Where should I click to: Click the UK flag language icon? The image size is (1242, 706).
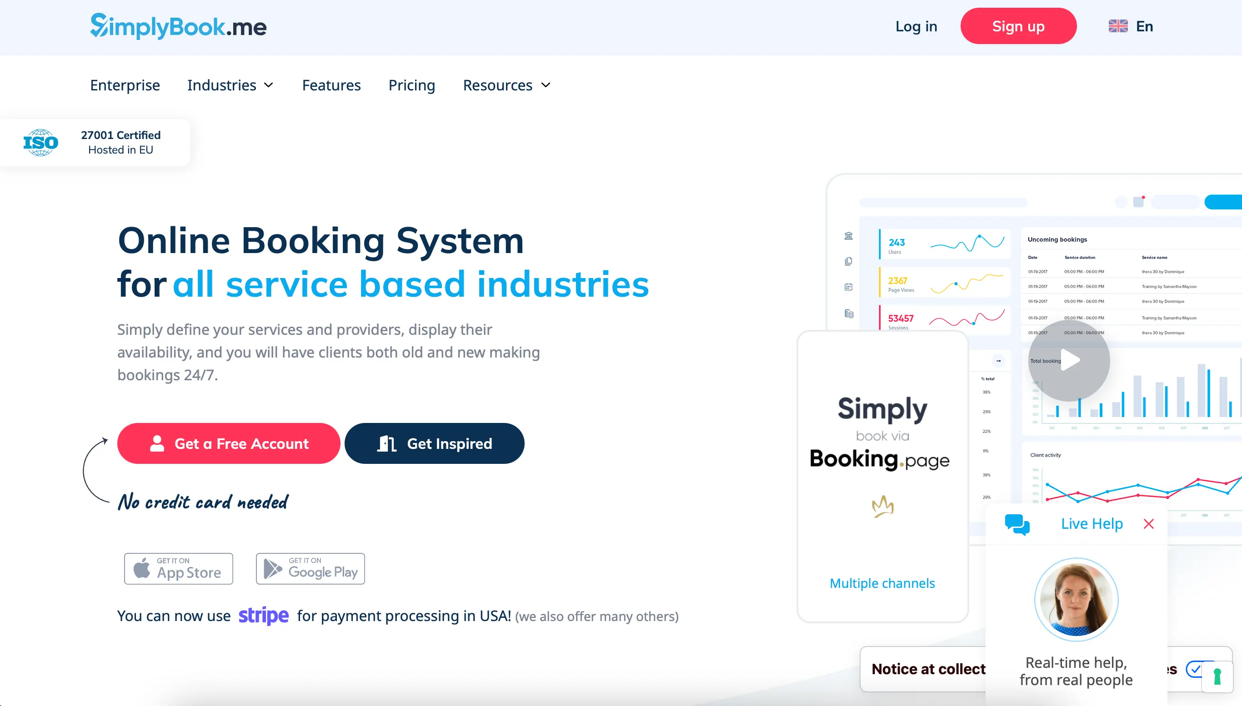(1118, 26)
